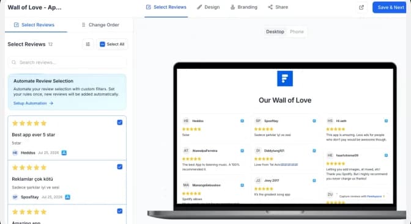Image resolution: width=411 pixels, height=224 pixels.
Task: Uncheck the Reklamlar çok kötü review
Action: click(120, 167)
